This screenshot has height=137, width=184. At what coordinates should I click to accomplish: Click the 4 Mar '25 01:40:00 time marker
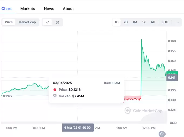[78, 128]
